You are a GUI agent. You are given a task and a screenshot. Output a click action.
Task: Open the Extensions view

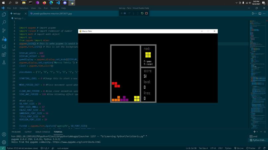pos(4,55)
